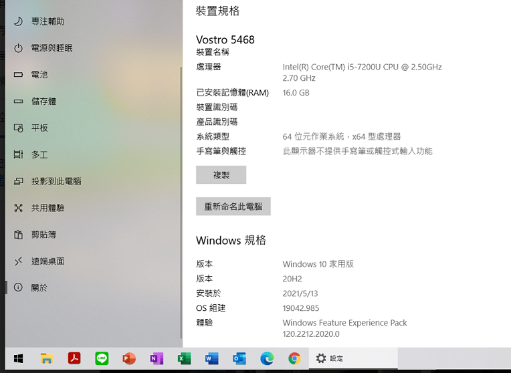Click the 設定 taskbar window label

pyautogui.click(x=336, y=359)
